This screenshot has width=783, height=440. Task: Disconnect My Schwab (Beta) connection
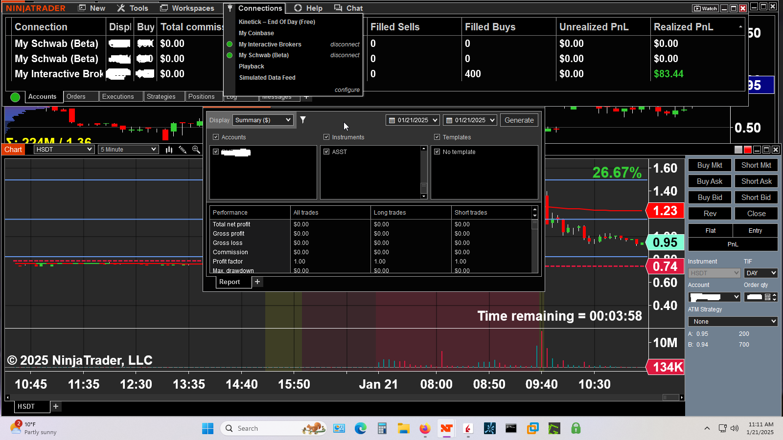[x=345, y=55]
